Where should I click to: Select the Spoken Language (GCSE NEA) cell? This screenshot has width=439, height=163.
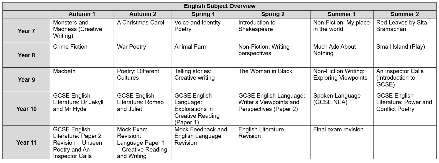click(x=342, y=109)
